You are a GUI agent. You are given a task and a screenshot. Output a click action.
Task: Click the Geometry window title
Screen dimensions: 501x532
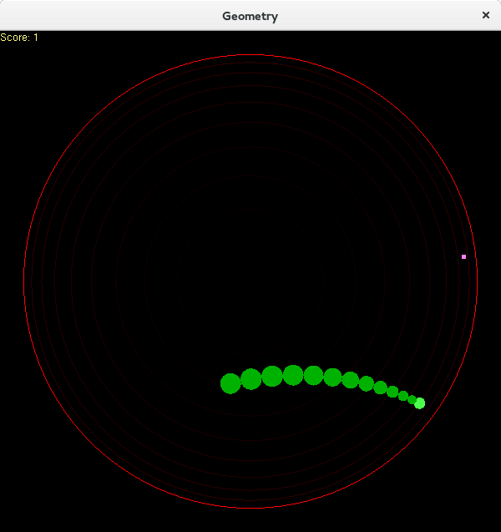coord(250,17)
